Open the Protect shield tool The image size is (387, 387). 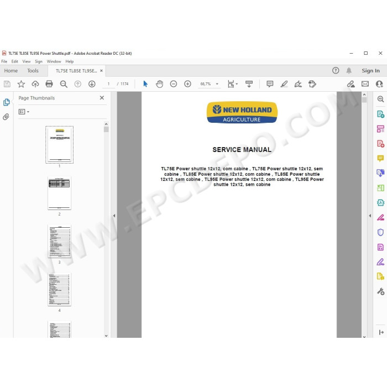click(380, 232)
